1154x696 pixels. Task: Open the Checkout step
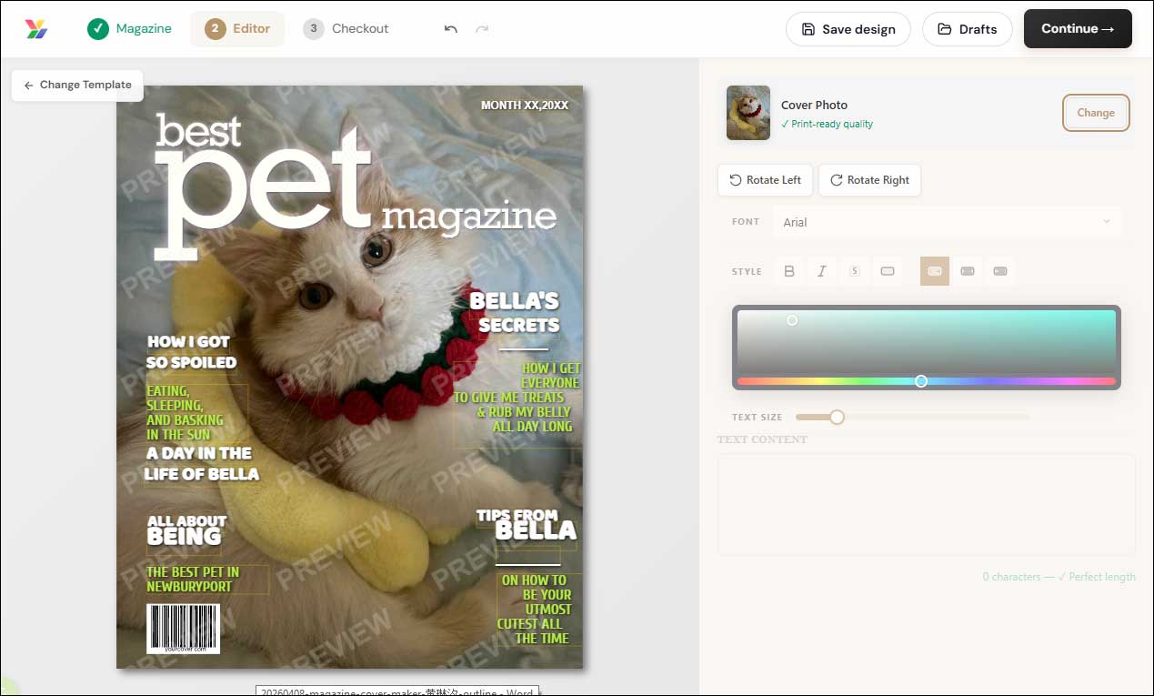(346, 28)
